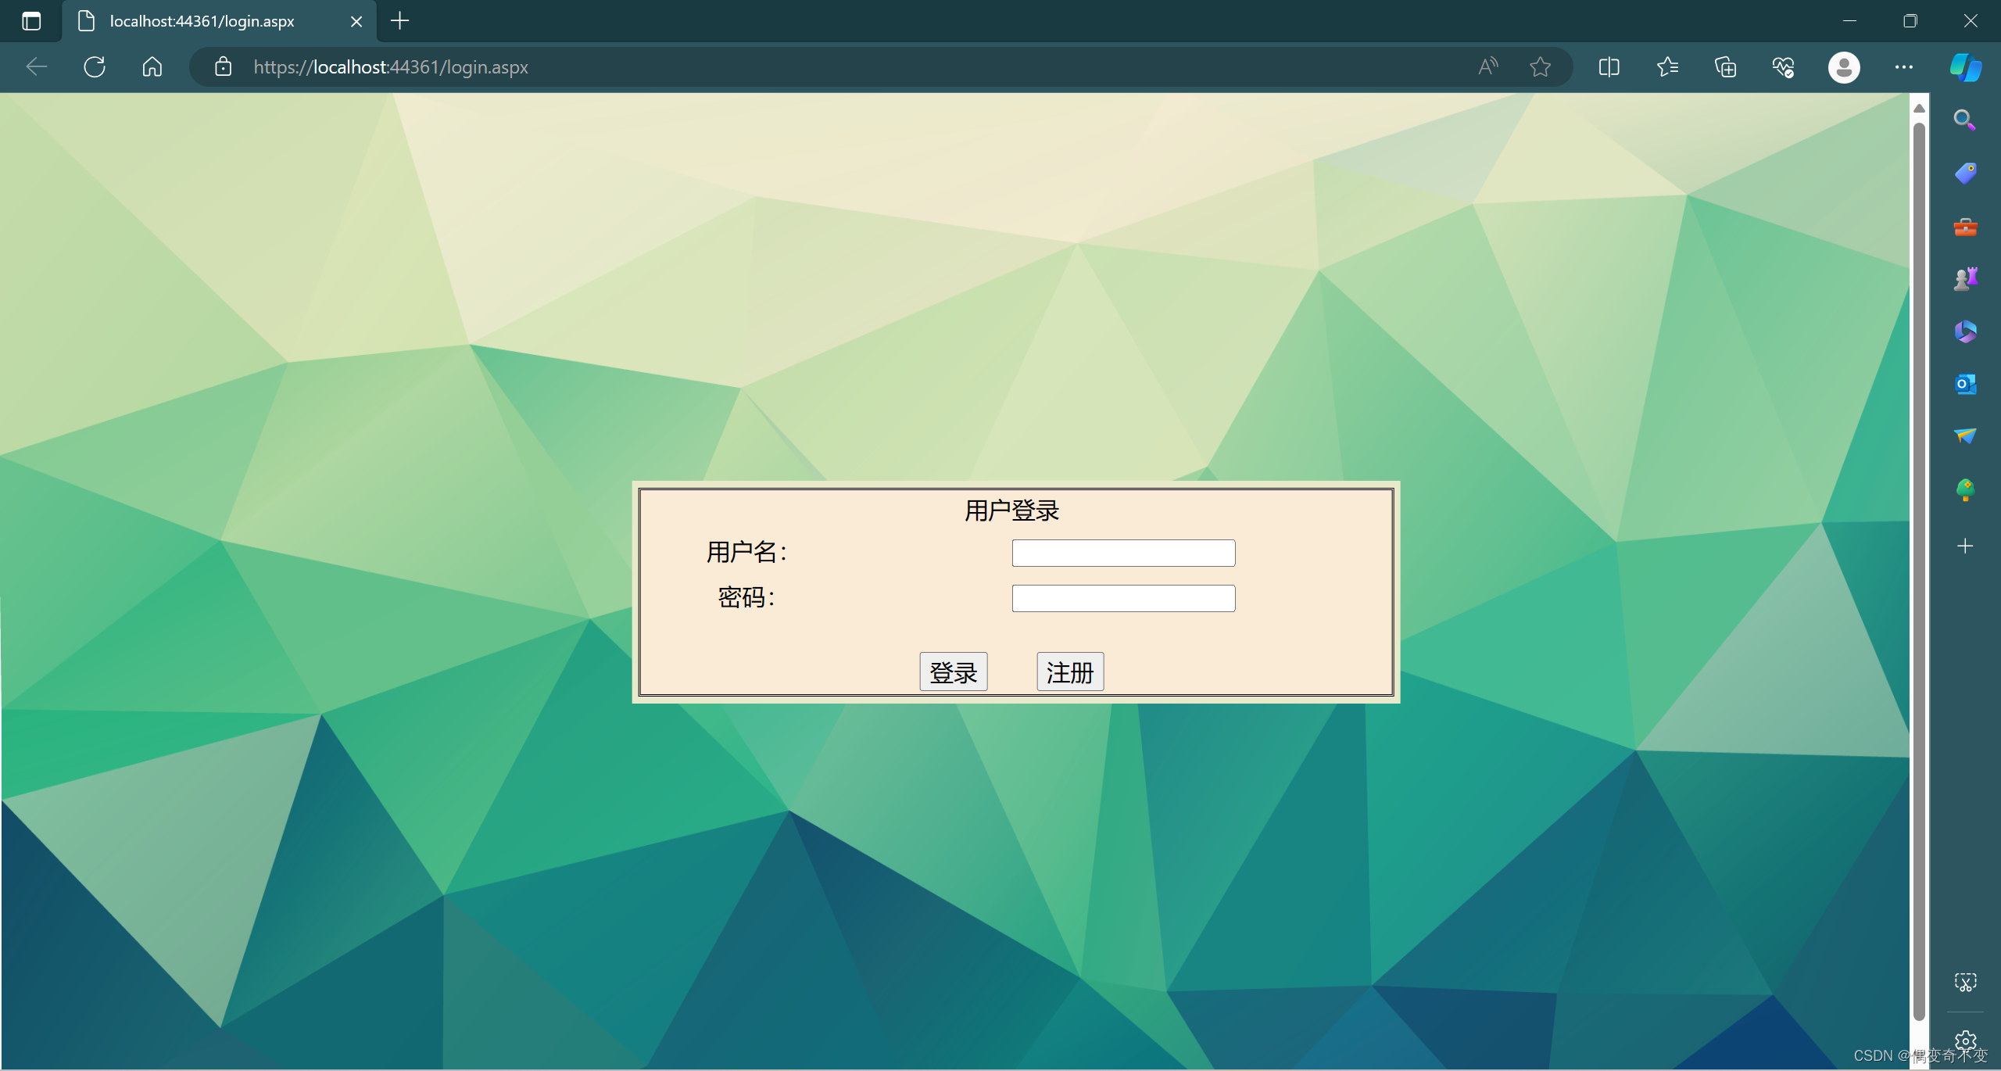The height and width of the screenshot is (1071, 2001).
Task: Open the sidebar screenshot tool
Action: click(1964, 981)
